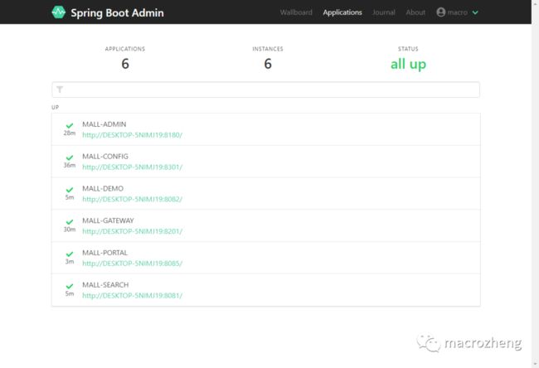Click the 28m uptime under MALL-ADMIN check

pos(70,133)
